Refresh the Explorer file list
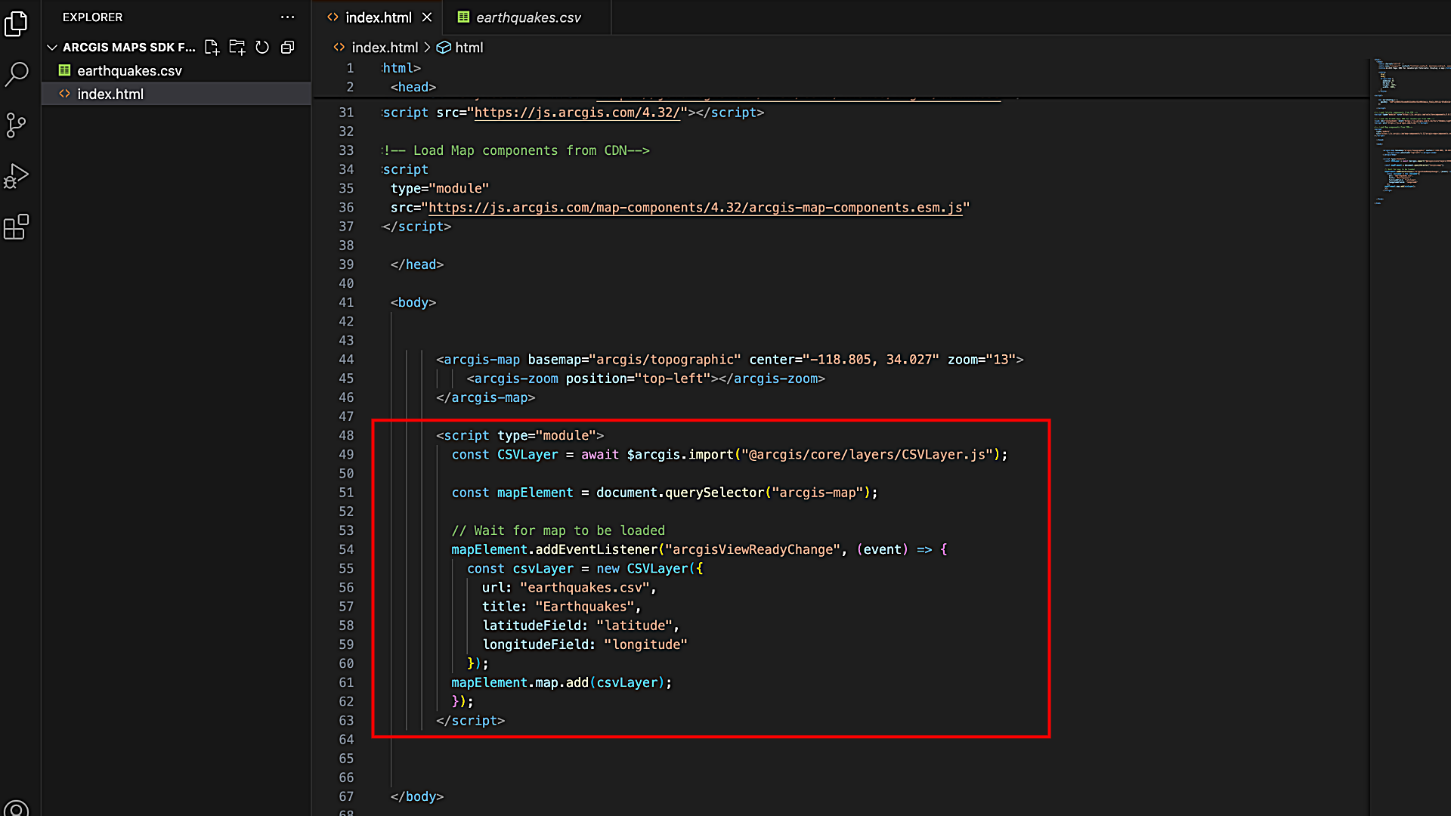This screenshot has width=1451, height=816. click(x=262, y=47)
